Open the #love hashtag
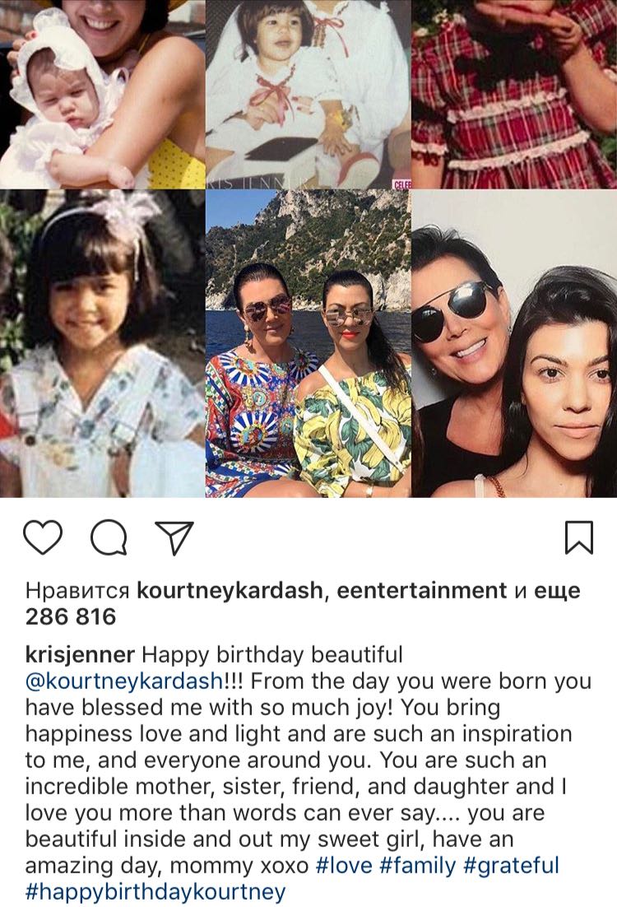Viewport: 617px width, 907px height. (344, 866)
